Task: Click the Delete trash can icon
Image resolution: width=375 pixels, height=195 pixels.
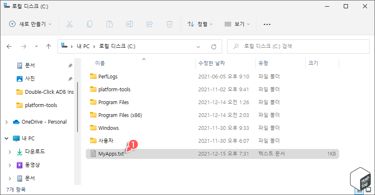Action: point(170,24)
